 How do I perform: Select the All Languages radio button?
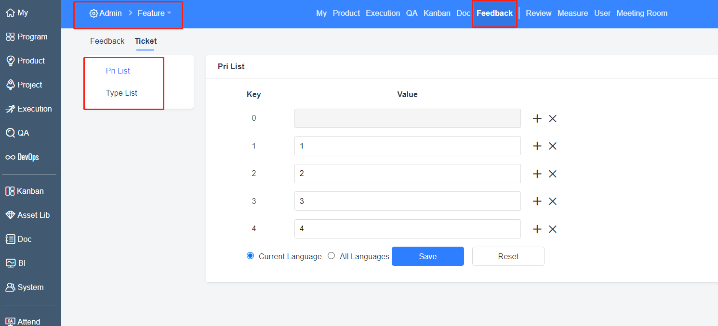331,256
